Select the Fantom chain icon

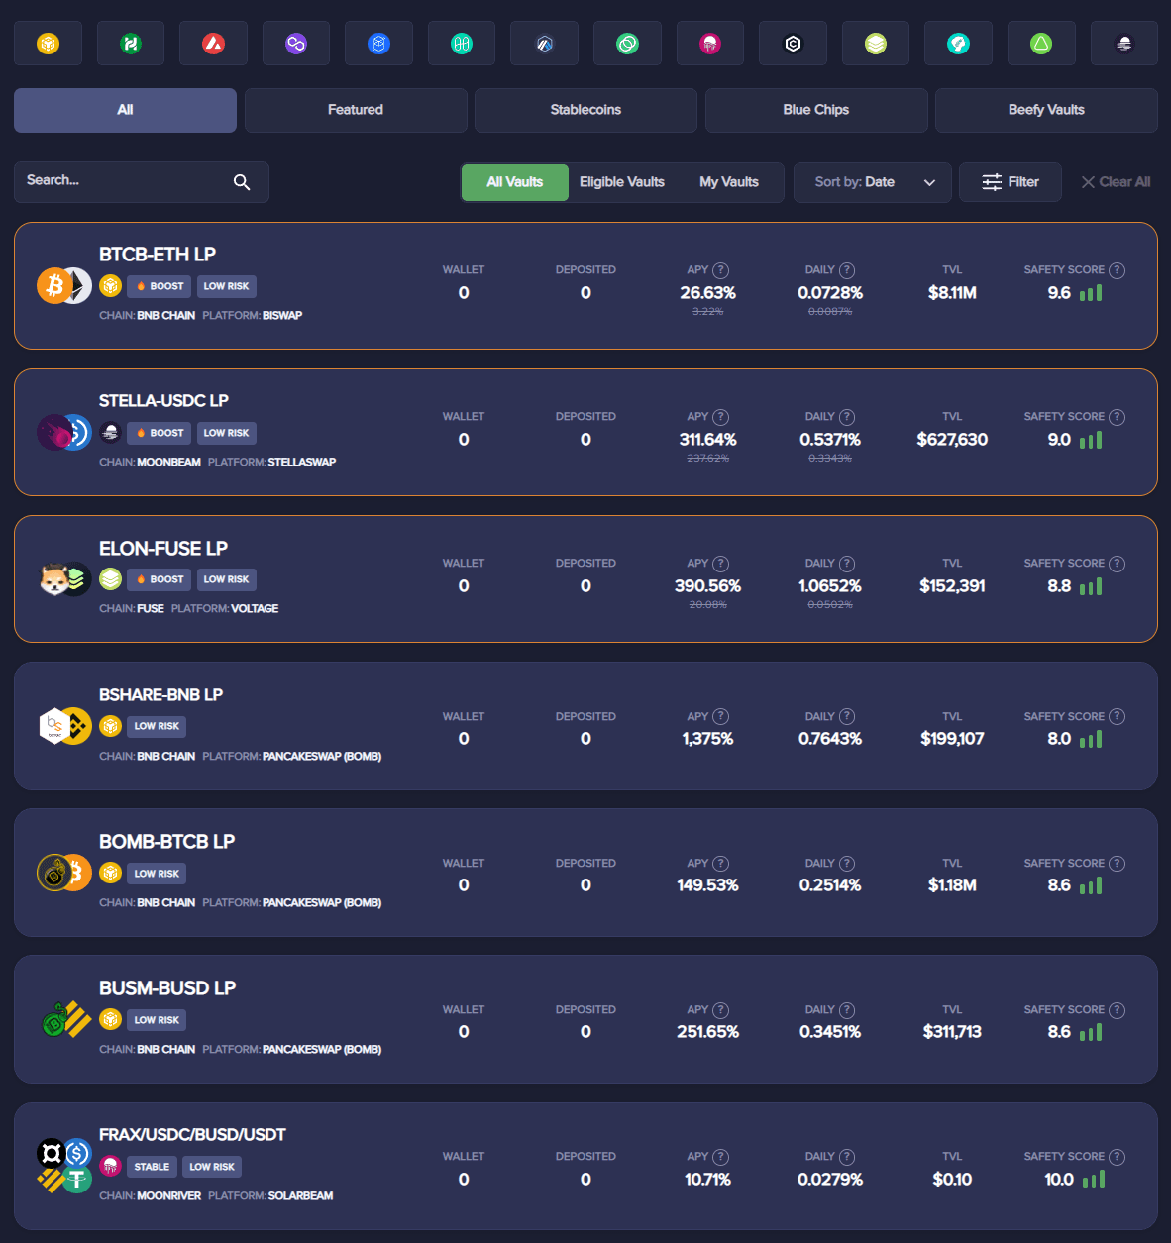click(x=378, y=44)
